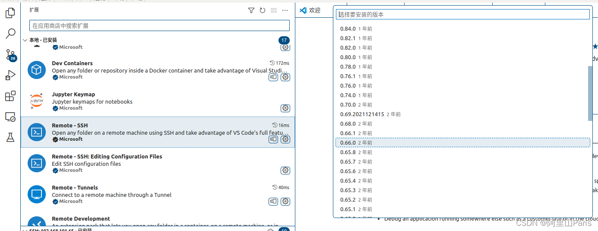Select version 0.69.2021121415
Image resolution: width=598 pixels, height=231 pixels.
coord(462,114)
